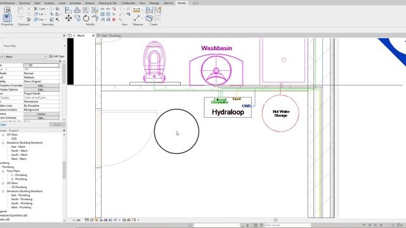Click the Paste clipboard icon
The width and height of the screenshot is (406, 228).
20,11
